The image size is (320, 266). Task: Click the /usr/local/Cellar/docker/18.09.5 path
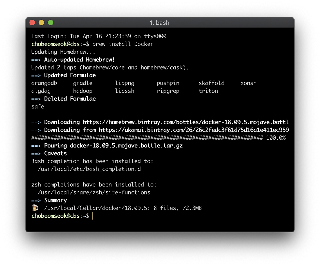(x=96, y=208)
